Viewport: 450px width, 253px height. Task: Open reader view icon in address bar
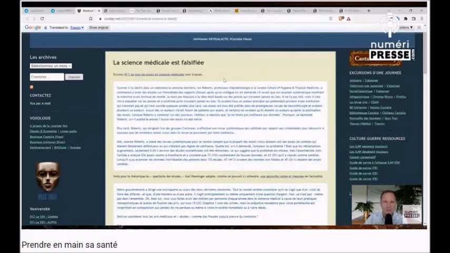tap(331, 18)
